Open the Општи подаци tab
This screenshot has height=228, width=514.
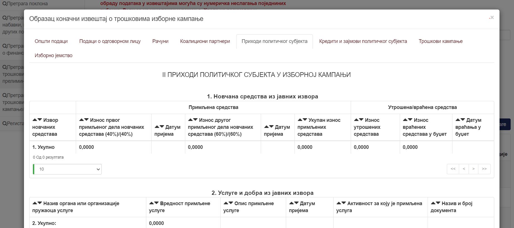click(x=51, y=41)
